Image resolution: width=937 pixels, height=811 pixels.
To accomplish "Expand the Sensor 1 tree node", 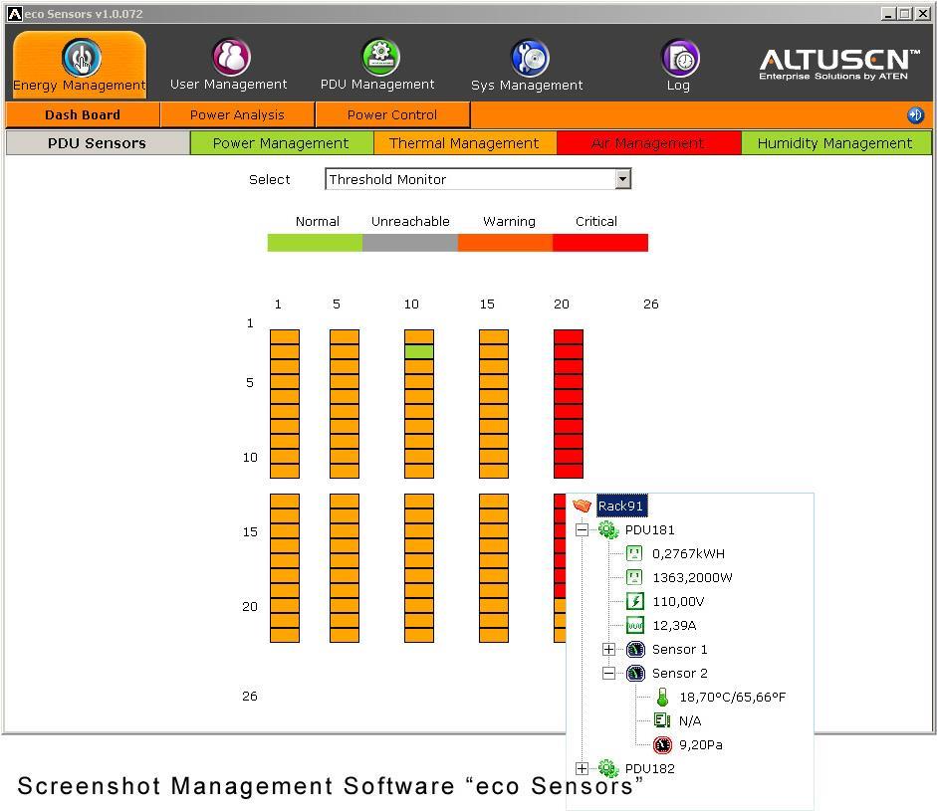I will (x=609, y=650).
